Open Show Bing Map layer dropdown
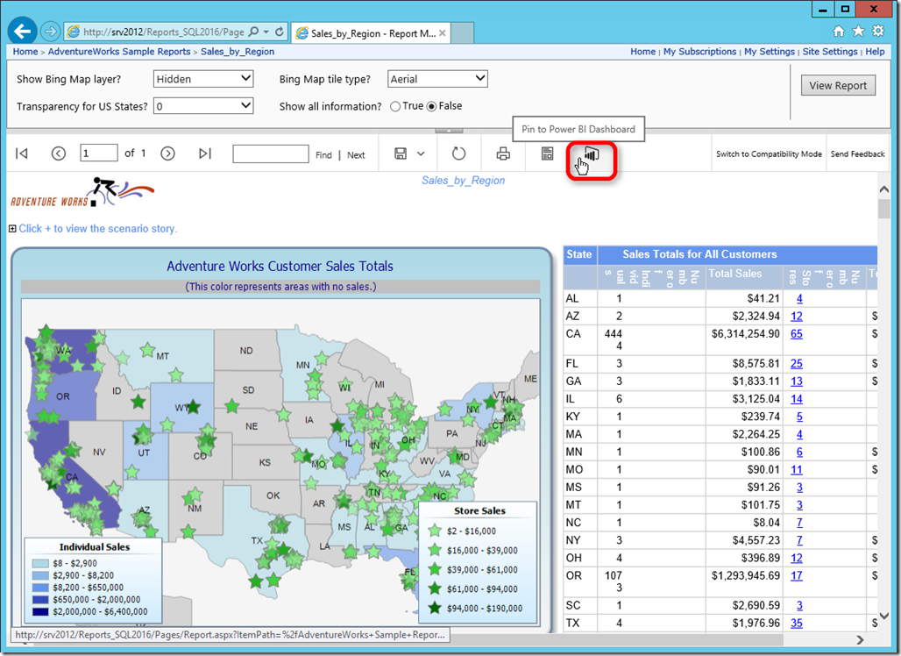901x656 pixels. 203,79
